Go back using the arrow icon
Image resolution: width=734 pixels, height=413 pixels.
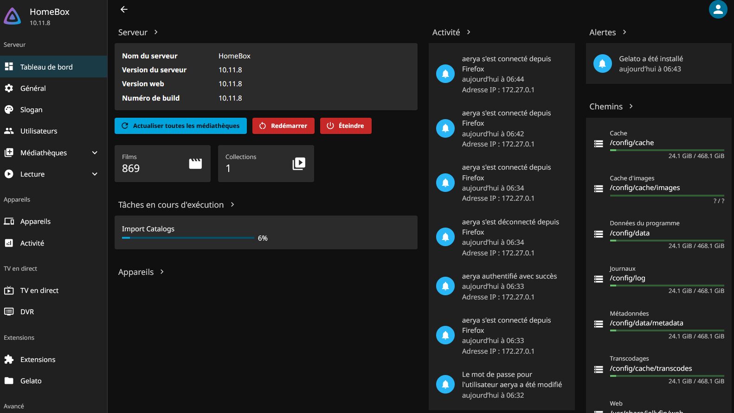[124, 9]
